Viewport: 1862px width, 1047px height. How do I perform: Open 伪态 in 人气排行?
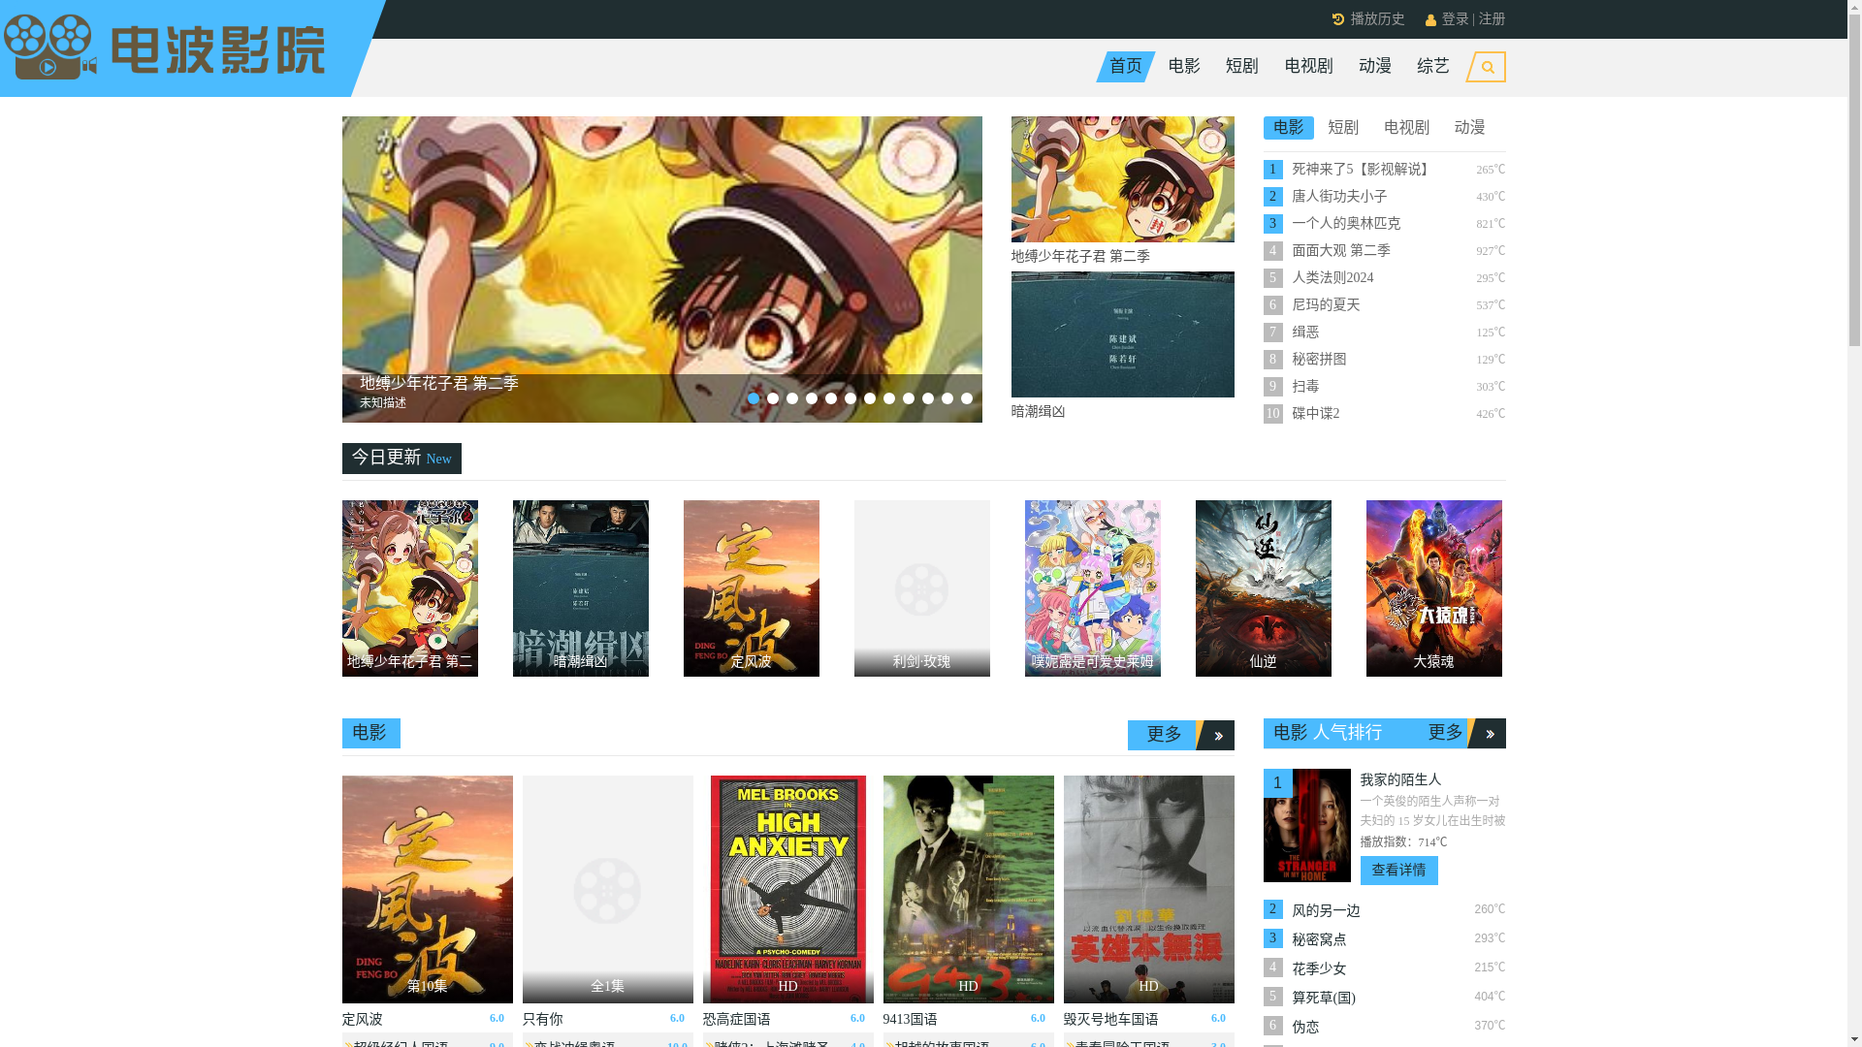pyautogui.click(x=1306, y=1028)
